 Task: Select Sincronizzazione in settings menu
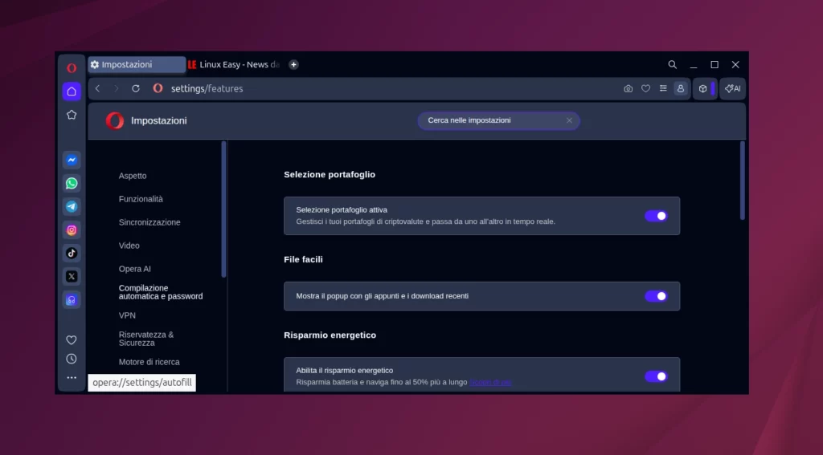click(x=149, y=222)
